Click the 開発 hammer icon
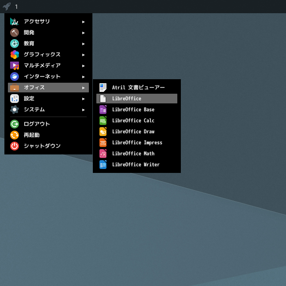This screenshot has height=286, width=286. [x=15, y=33]
